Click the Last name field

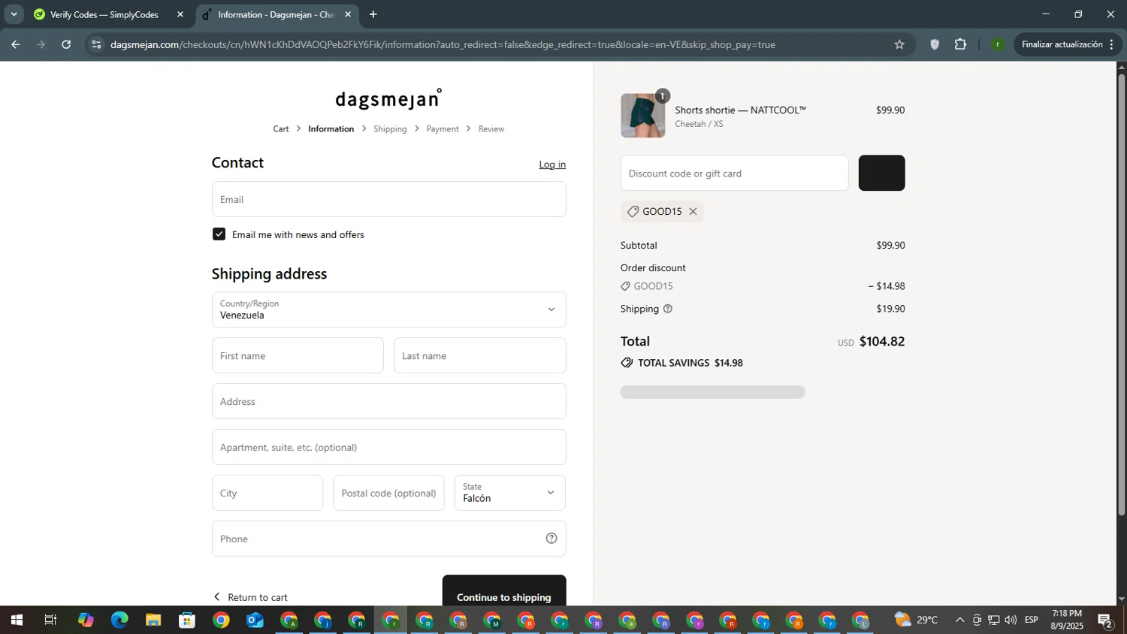[479, 355]
